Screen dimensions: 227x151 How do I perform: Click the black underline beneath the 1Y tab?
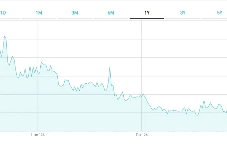(x=147, y=18)
